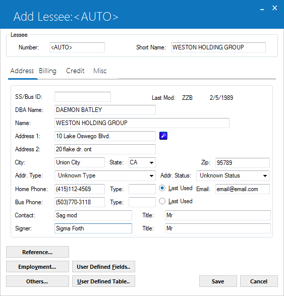Select Home Phone Last Used radio button

(162, 188)
